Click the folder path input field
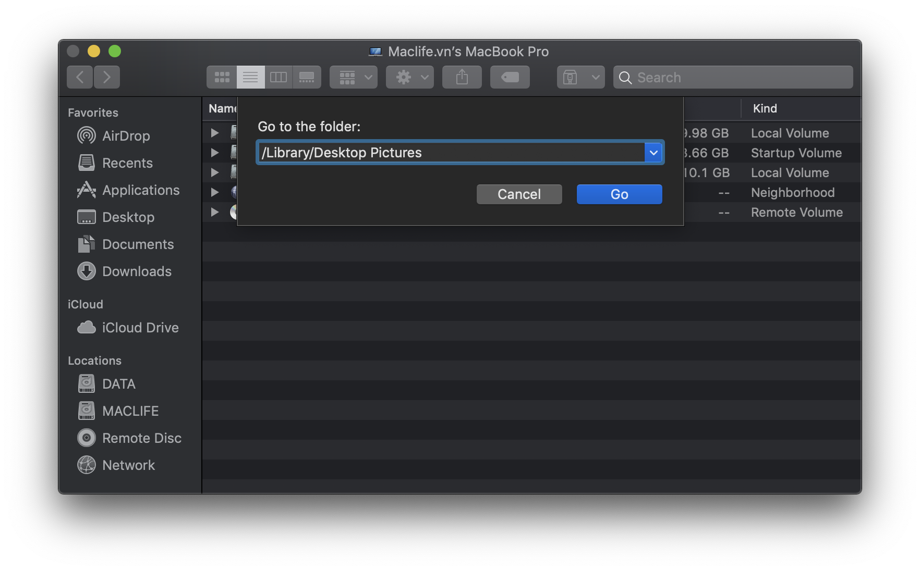This screenshot has height=571, width=920. pos(451,153)
